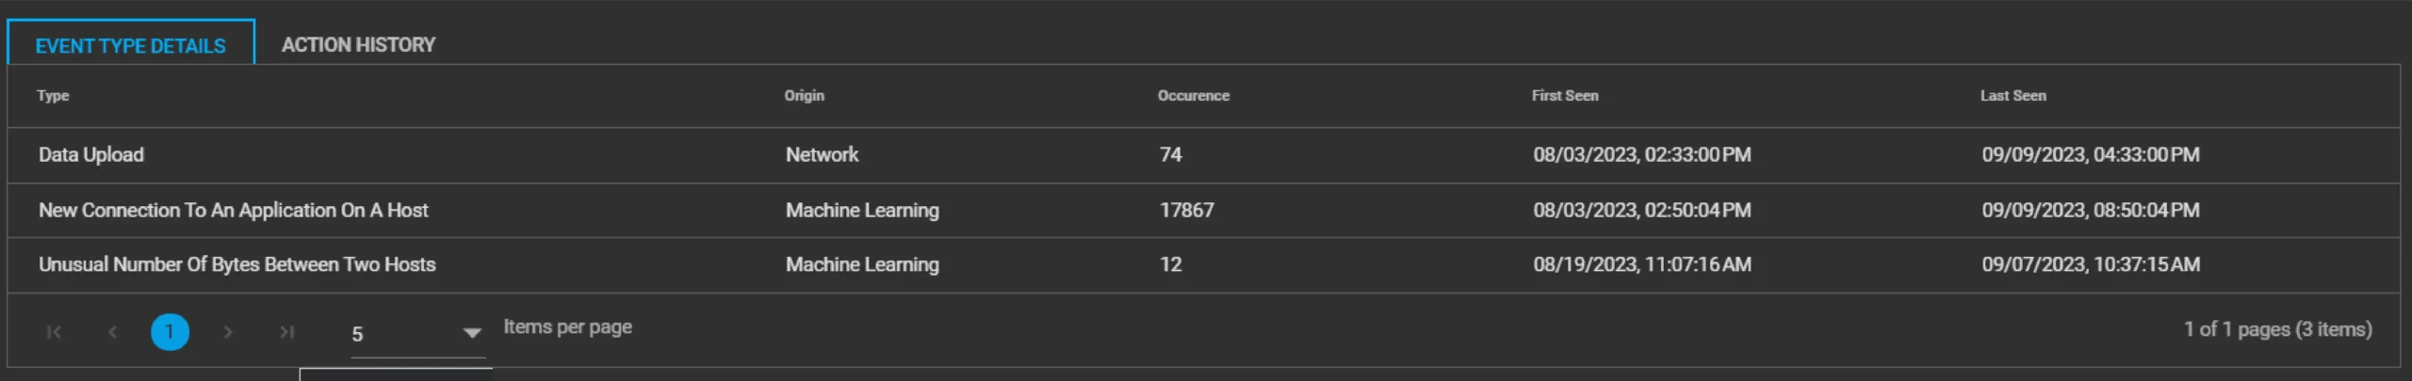Select the Data Upload event row

coord(1203,155)
